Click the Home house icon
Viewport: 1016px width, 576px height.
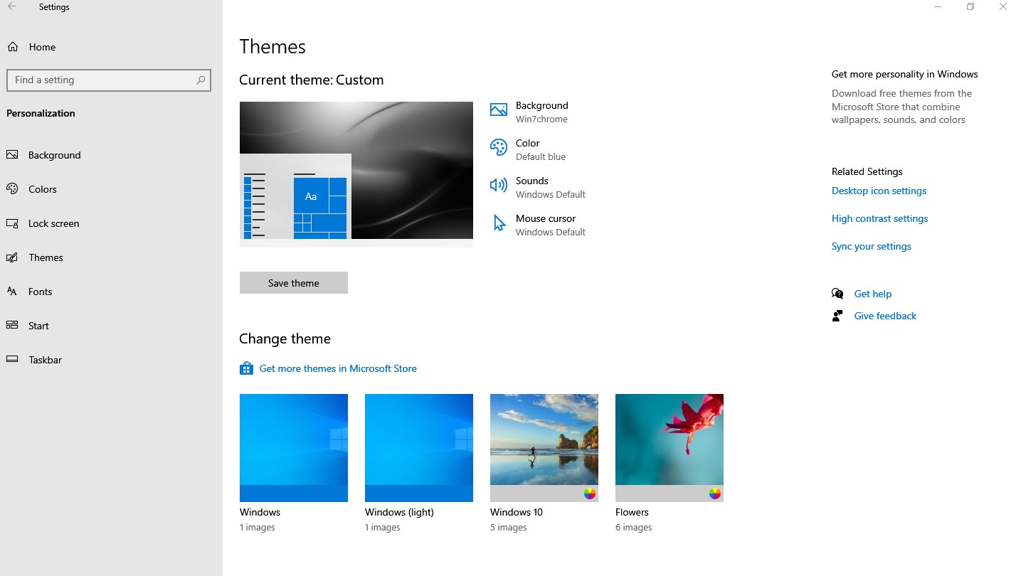tap(13, 47)
